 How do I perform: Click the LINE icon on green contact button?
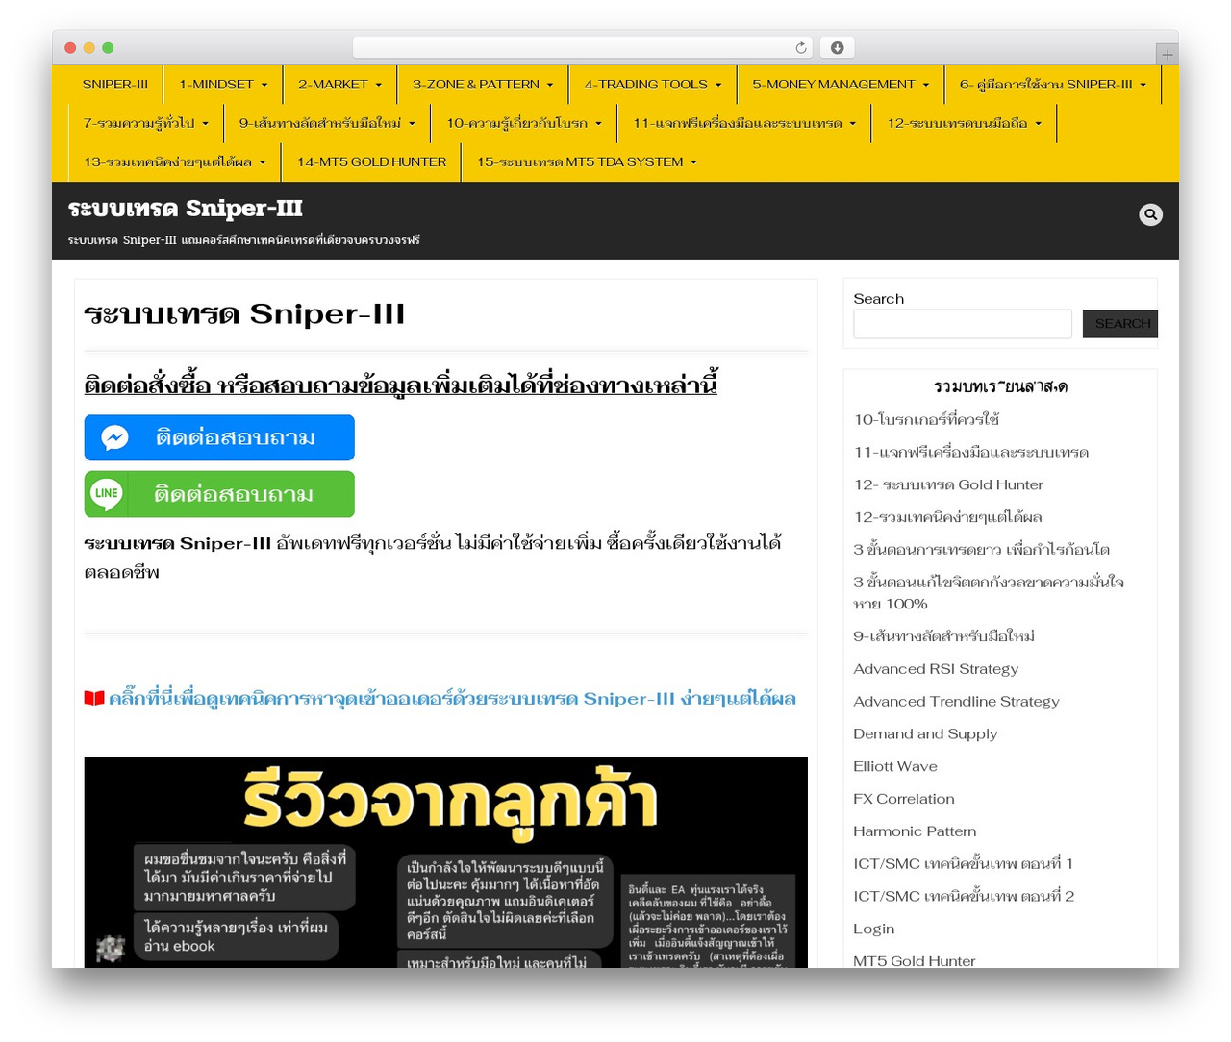107,493
